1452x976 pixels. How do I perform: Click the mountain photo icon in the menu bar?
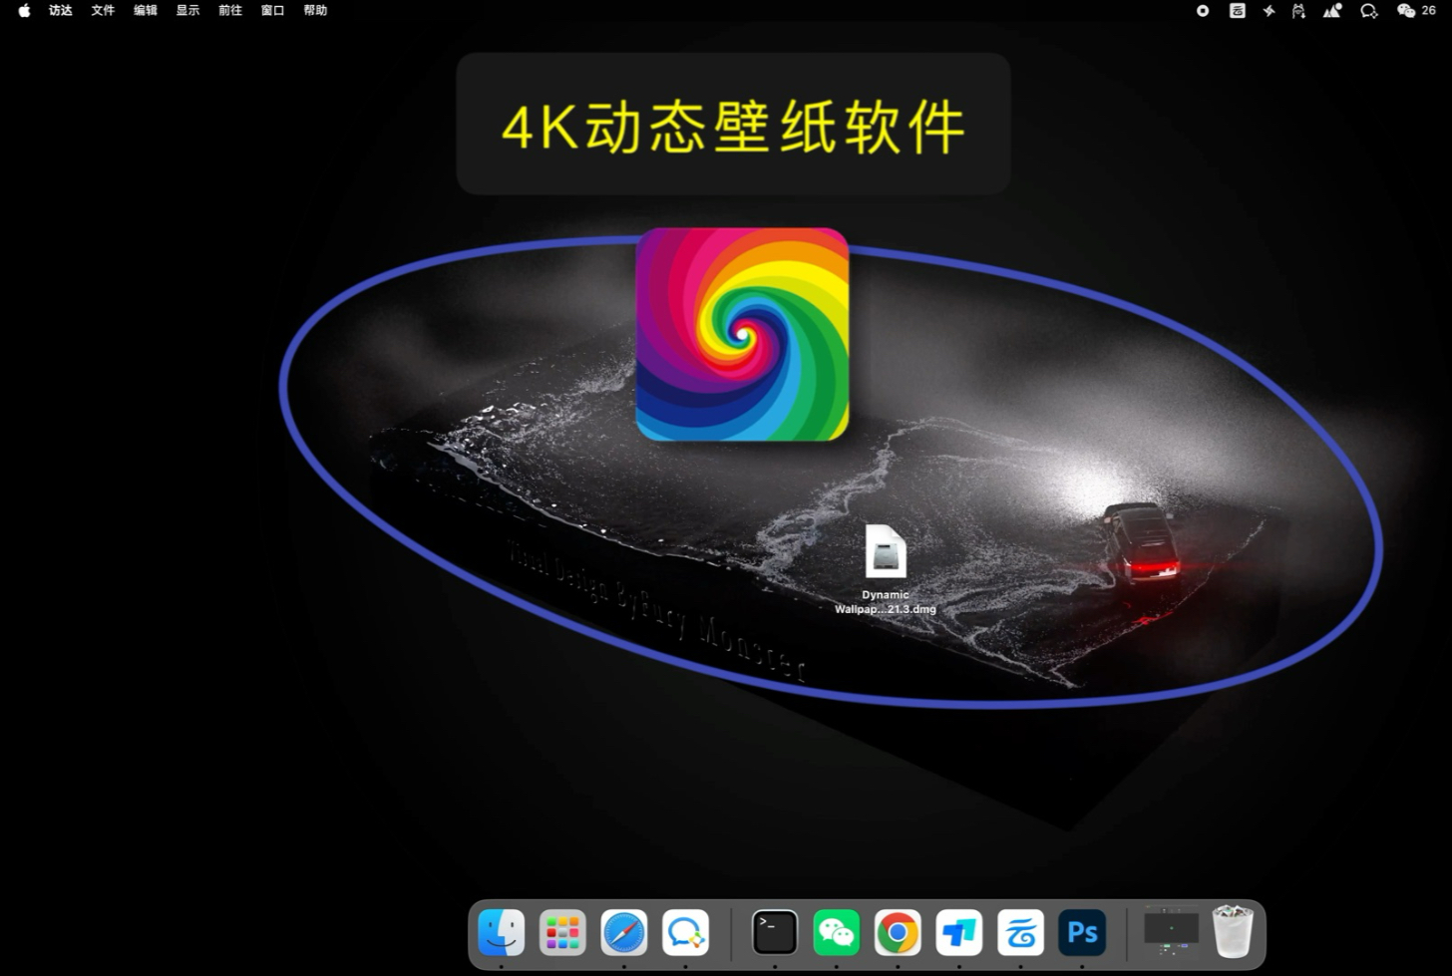point(1332,10)
